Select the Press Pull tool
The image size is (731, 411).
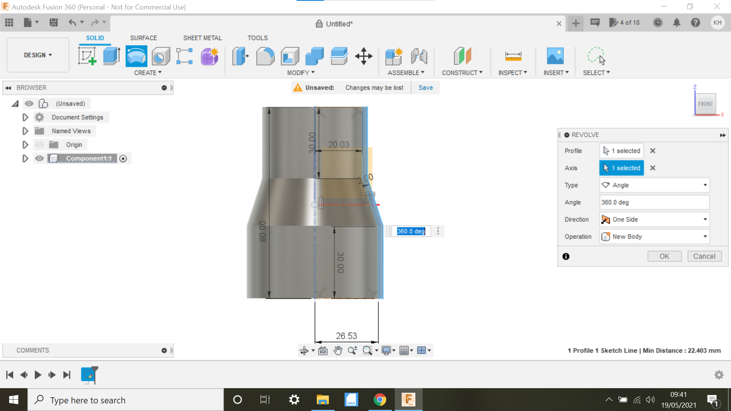coord(240,56)
